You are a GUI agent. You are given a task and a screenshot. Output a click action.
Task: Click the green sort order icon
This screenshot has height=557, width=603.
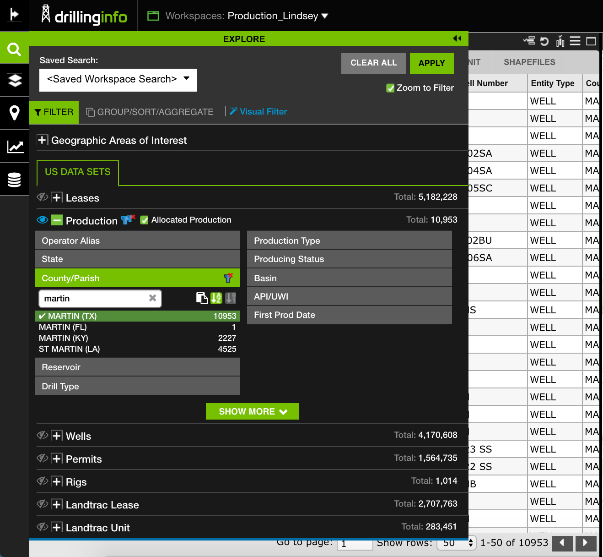(216, 298)
